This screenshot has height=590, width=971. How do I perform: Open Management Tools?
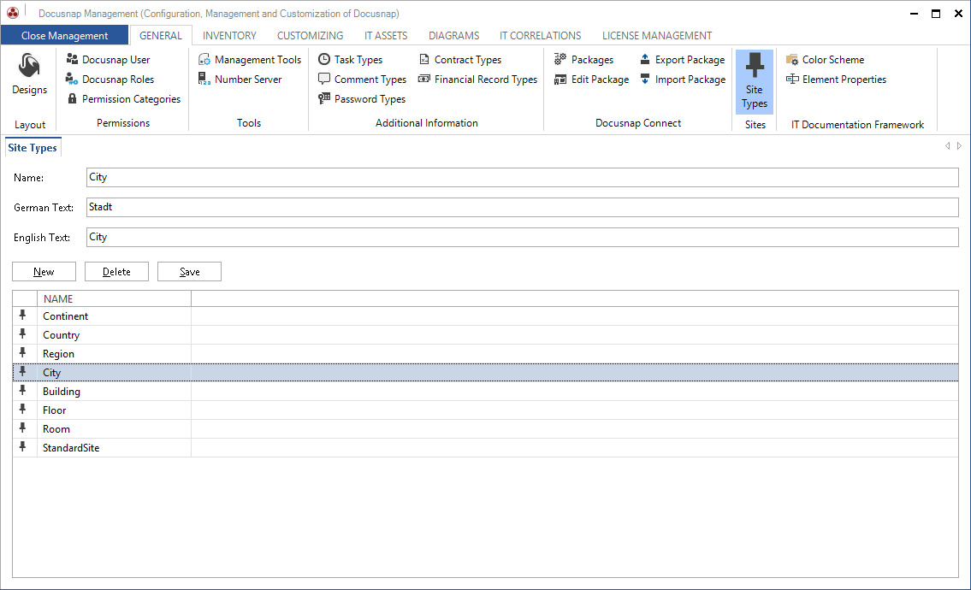[x=250, y=60]
